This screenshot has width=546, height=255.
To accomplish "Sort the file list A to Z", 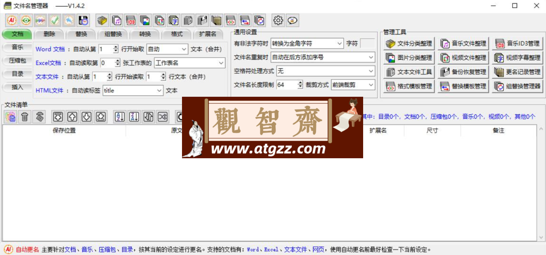I will coord(120,116).
